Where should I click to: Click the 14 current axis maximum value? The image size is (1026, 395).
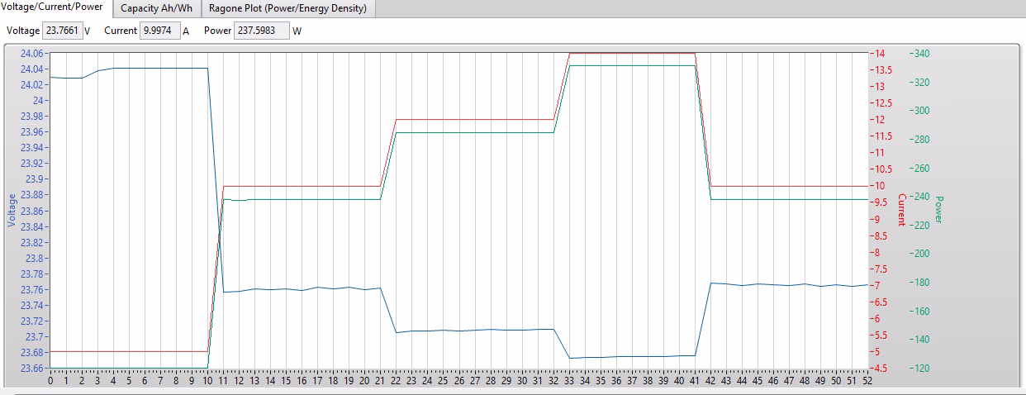click(880, 53)
